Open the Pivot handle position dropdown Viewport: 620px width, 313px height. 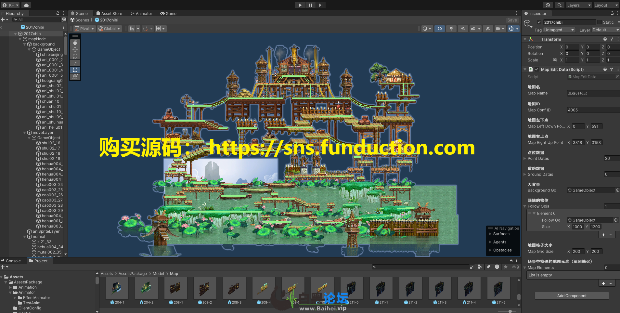pyautogui.click(x=84, y=29)
